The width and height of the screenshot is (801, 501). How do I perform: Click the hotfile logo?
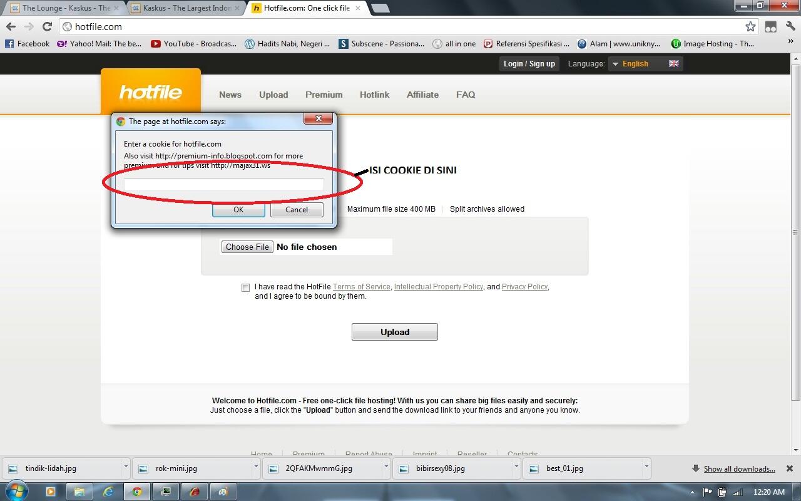pos(150,93)
